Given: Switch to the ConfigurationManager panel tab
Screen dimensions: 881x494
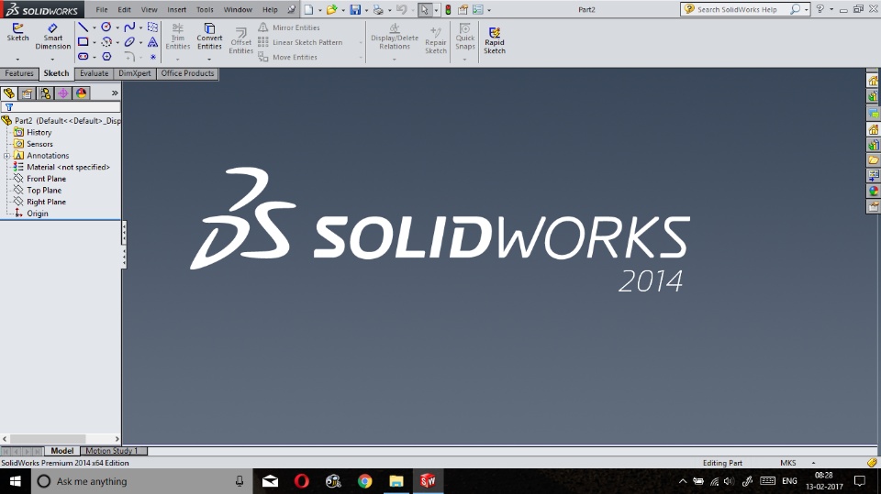Looking at the screenshot, I should pyautogui.click(x=45, y=93).
